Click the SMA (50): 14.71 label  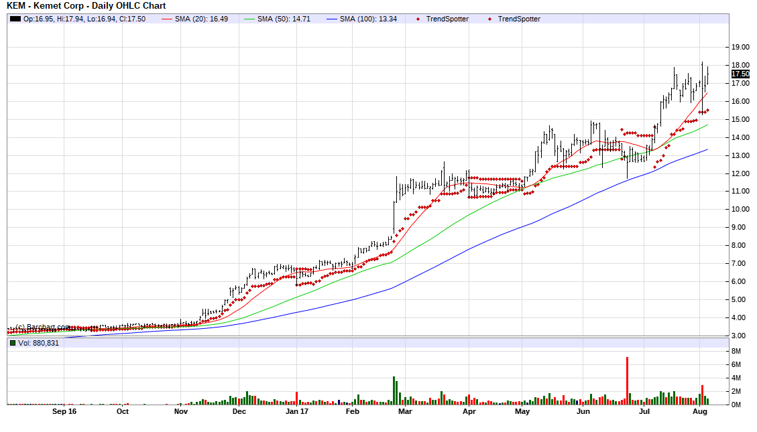(x=284, y=19)
